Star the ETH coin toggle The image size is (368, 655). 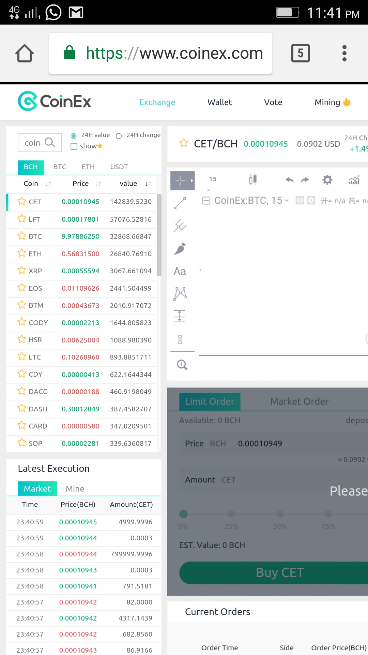point(22,253)
